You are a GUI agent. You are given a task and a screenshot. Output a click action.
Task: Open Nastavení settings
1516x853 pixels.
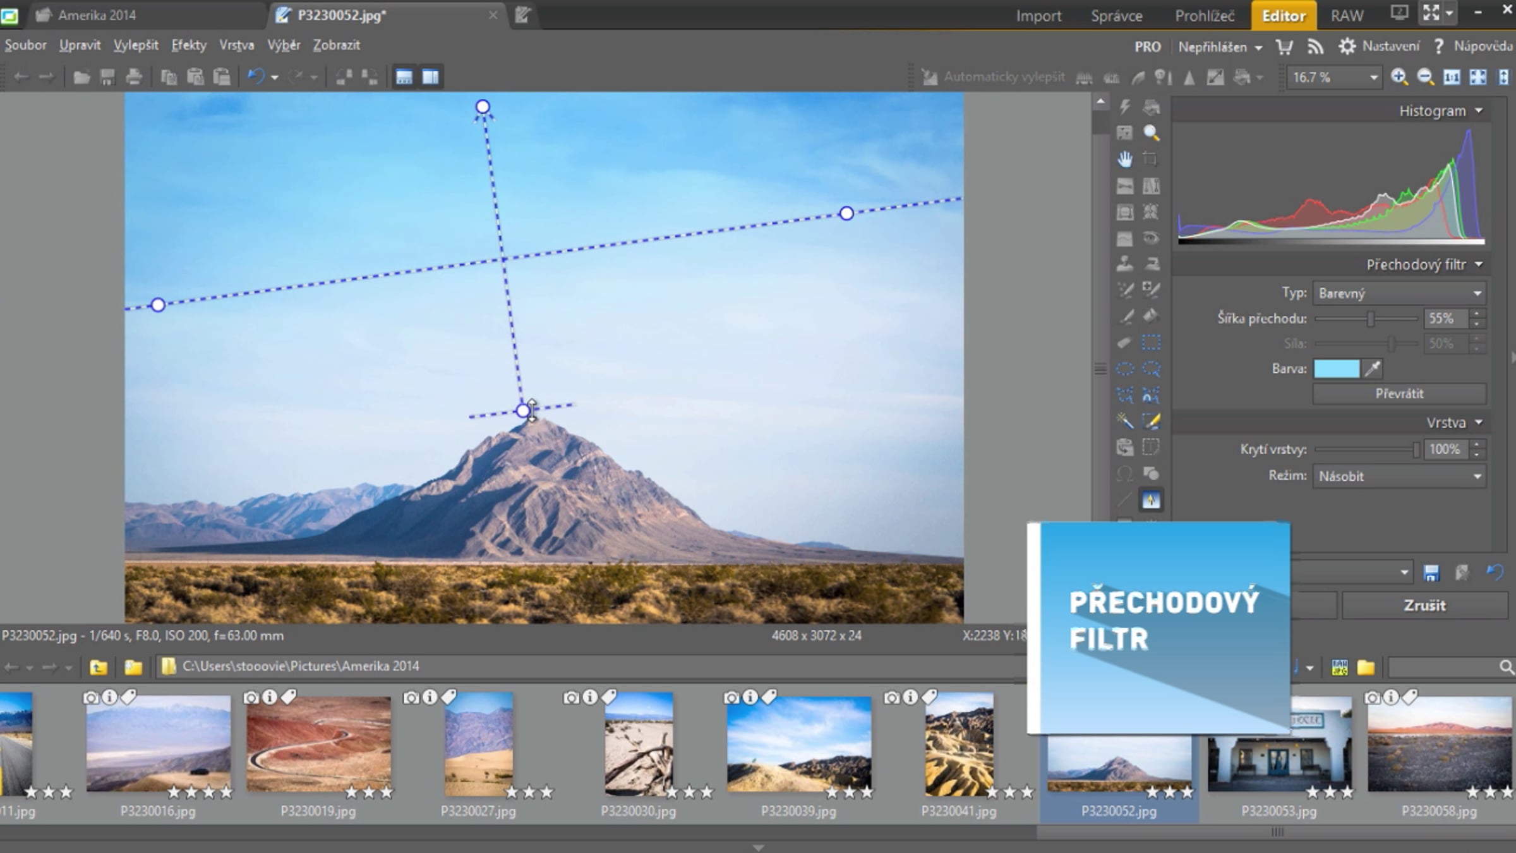coord(1378,46)
